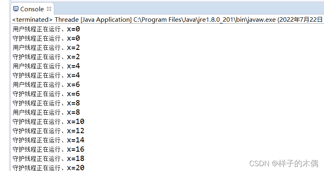Click the line '用户线程正在运行、x=8'
Image resolution: width=324 pixels, height=171 pixels.
tap(46, 112)
